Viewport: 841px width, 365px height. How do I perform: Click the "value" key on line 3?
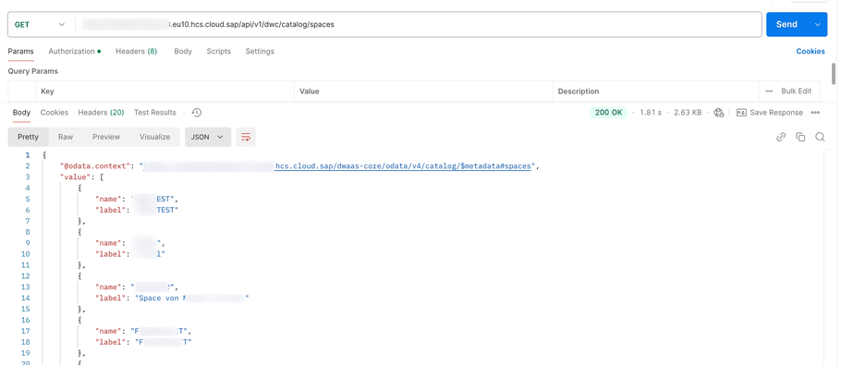[x=75, y=176]
